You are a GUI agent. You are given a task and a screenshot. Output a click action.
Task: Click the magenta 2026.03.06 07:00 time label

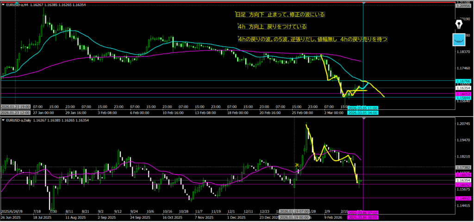363,212
